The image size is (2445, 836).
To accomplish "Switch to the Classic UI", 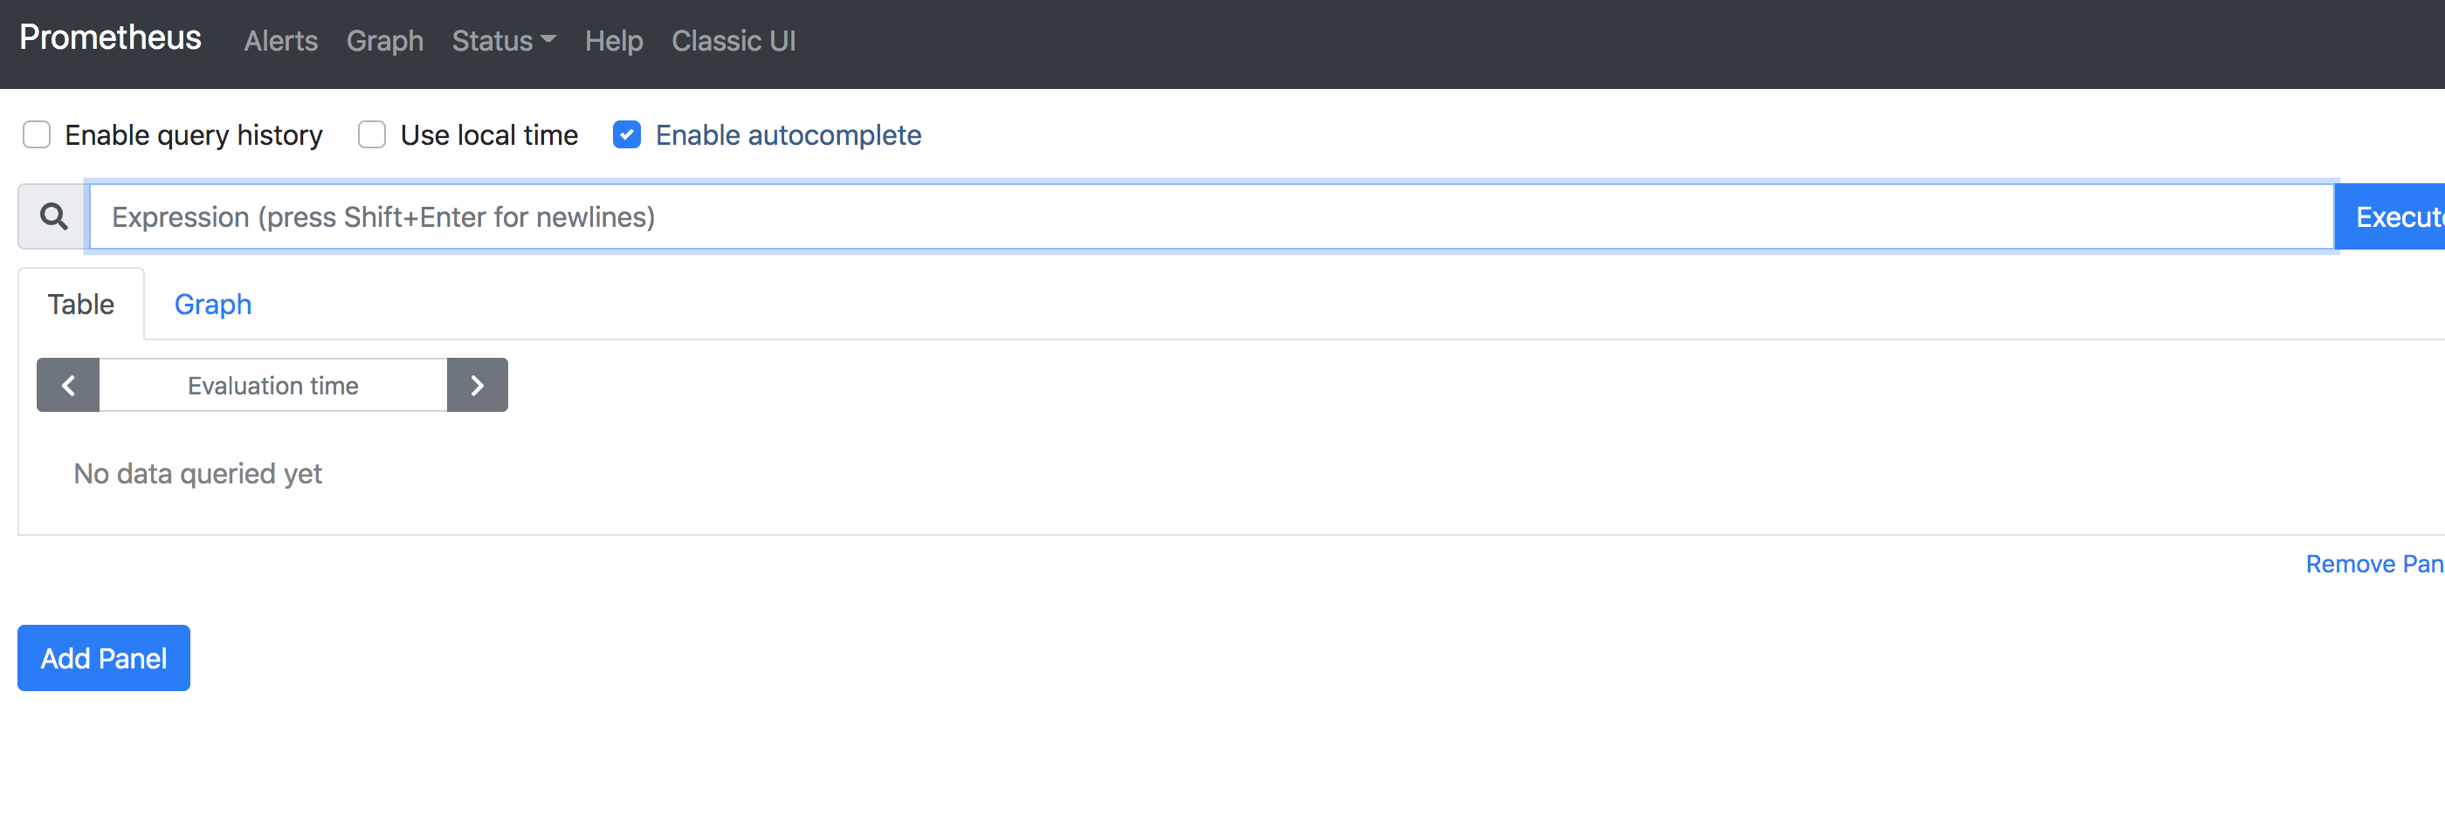I will 733,41.
